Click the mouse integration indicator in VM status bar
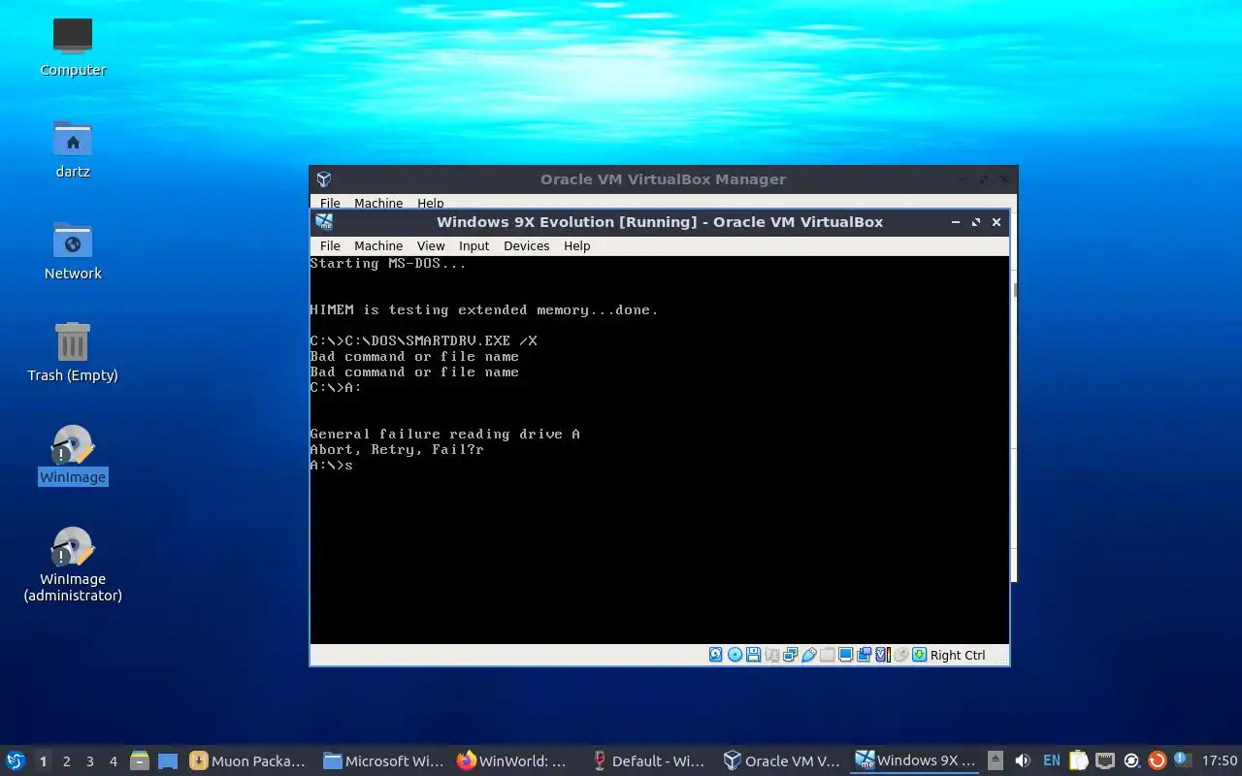The height and width of the screenshot is (776, 1242). [900, 655]
